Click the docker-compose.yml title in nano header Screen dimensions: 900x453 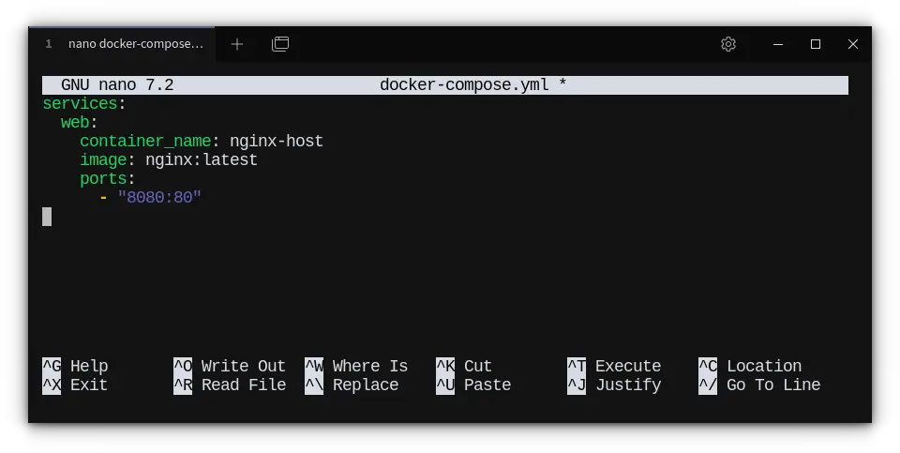click(463, 85)
